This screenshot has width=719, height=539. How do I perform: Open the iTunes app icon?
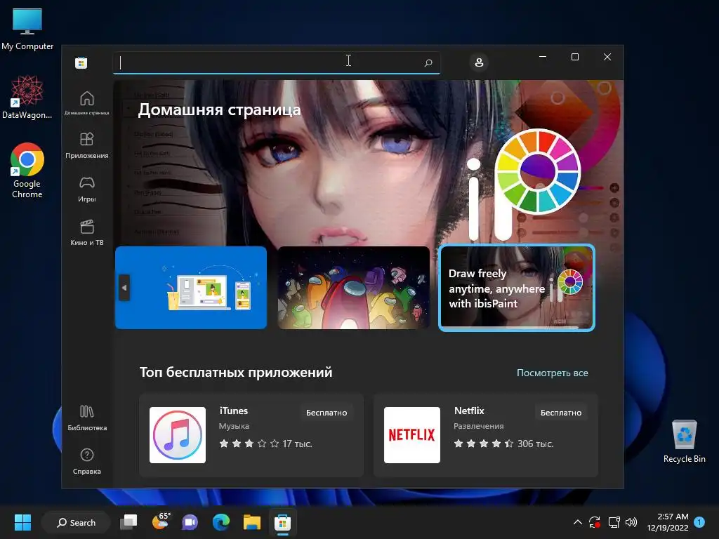178,435
